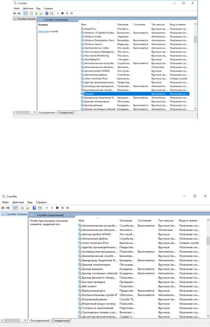The height and width of the screenshot is (327, 210).
Task: Select XboxNetApiSvc service row
Action: [135, 59]
